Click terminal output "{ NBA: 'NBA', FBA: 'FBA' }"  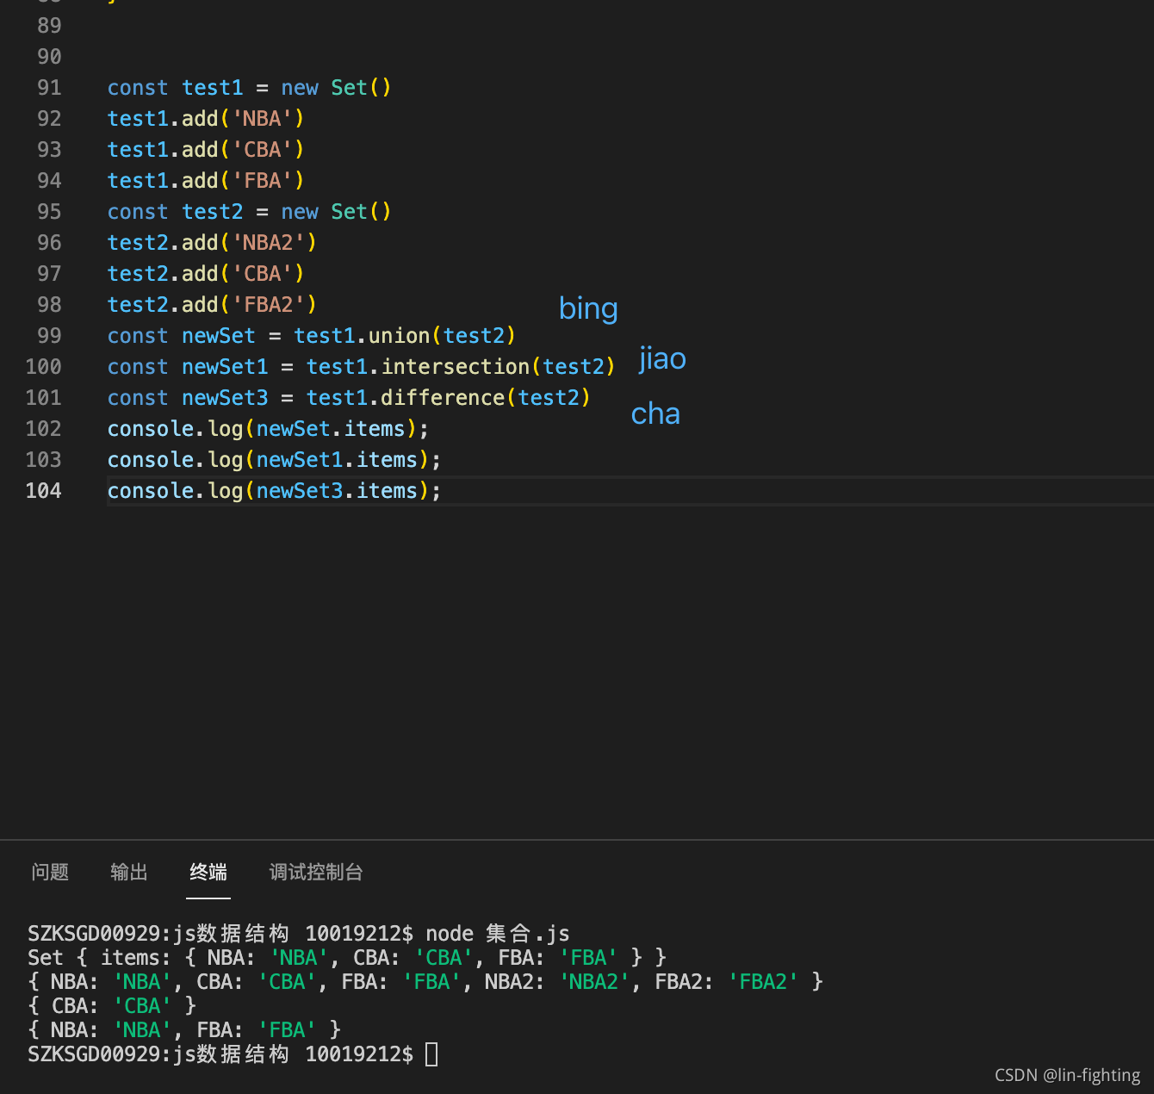pos(184,1030)
